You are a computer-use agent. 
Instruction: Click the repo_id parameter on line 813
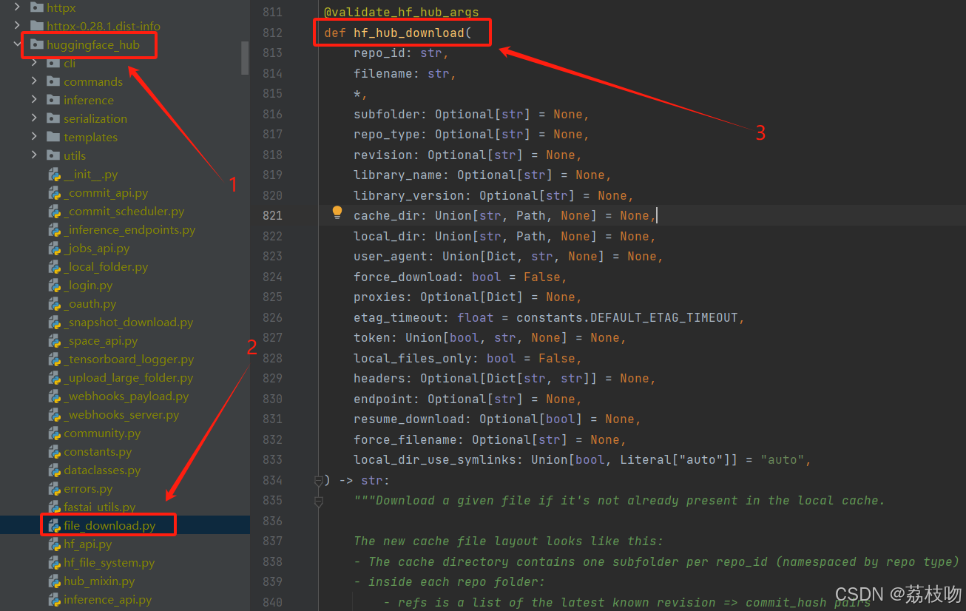point(379,53)
